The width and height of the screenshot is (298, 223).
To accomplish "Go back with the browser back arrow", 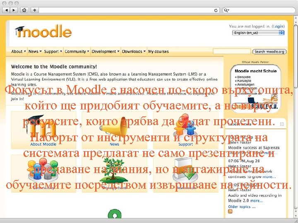I will click(6, 10).
